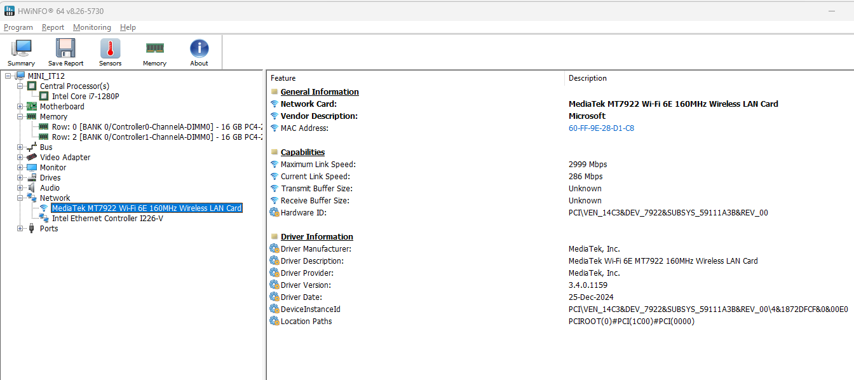Open the Report menu
Viewport: 854px width, 380px height.
coord(53,27)
